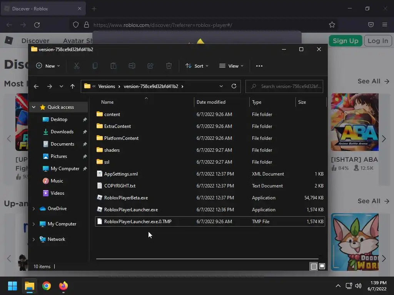394x295 pixels.
Task: Click the volume speaker tray icon
Action: [x=358, y=286]
